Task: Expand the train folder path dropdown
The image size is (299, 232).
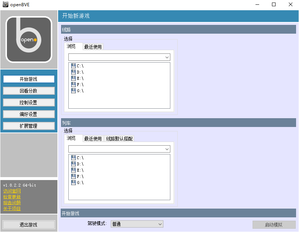Action: (x=167, y=149)
